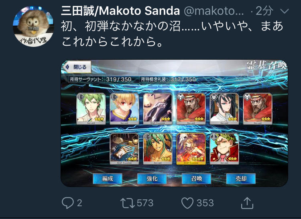
Task: Select the 売却 sell button
Action: coord(241,179)
